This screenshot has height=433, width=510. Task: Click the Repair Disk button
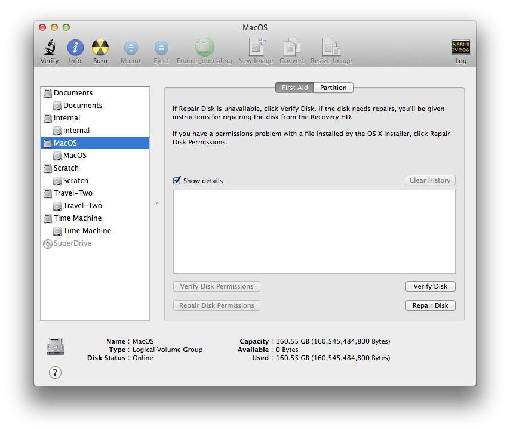(x=431, y=305)
